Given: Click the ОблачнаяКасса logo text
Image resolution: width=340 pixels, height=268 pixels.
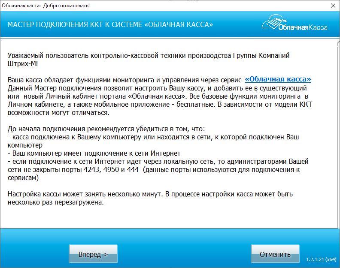Looking at the screenshot, I should pos(302,27).
